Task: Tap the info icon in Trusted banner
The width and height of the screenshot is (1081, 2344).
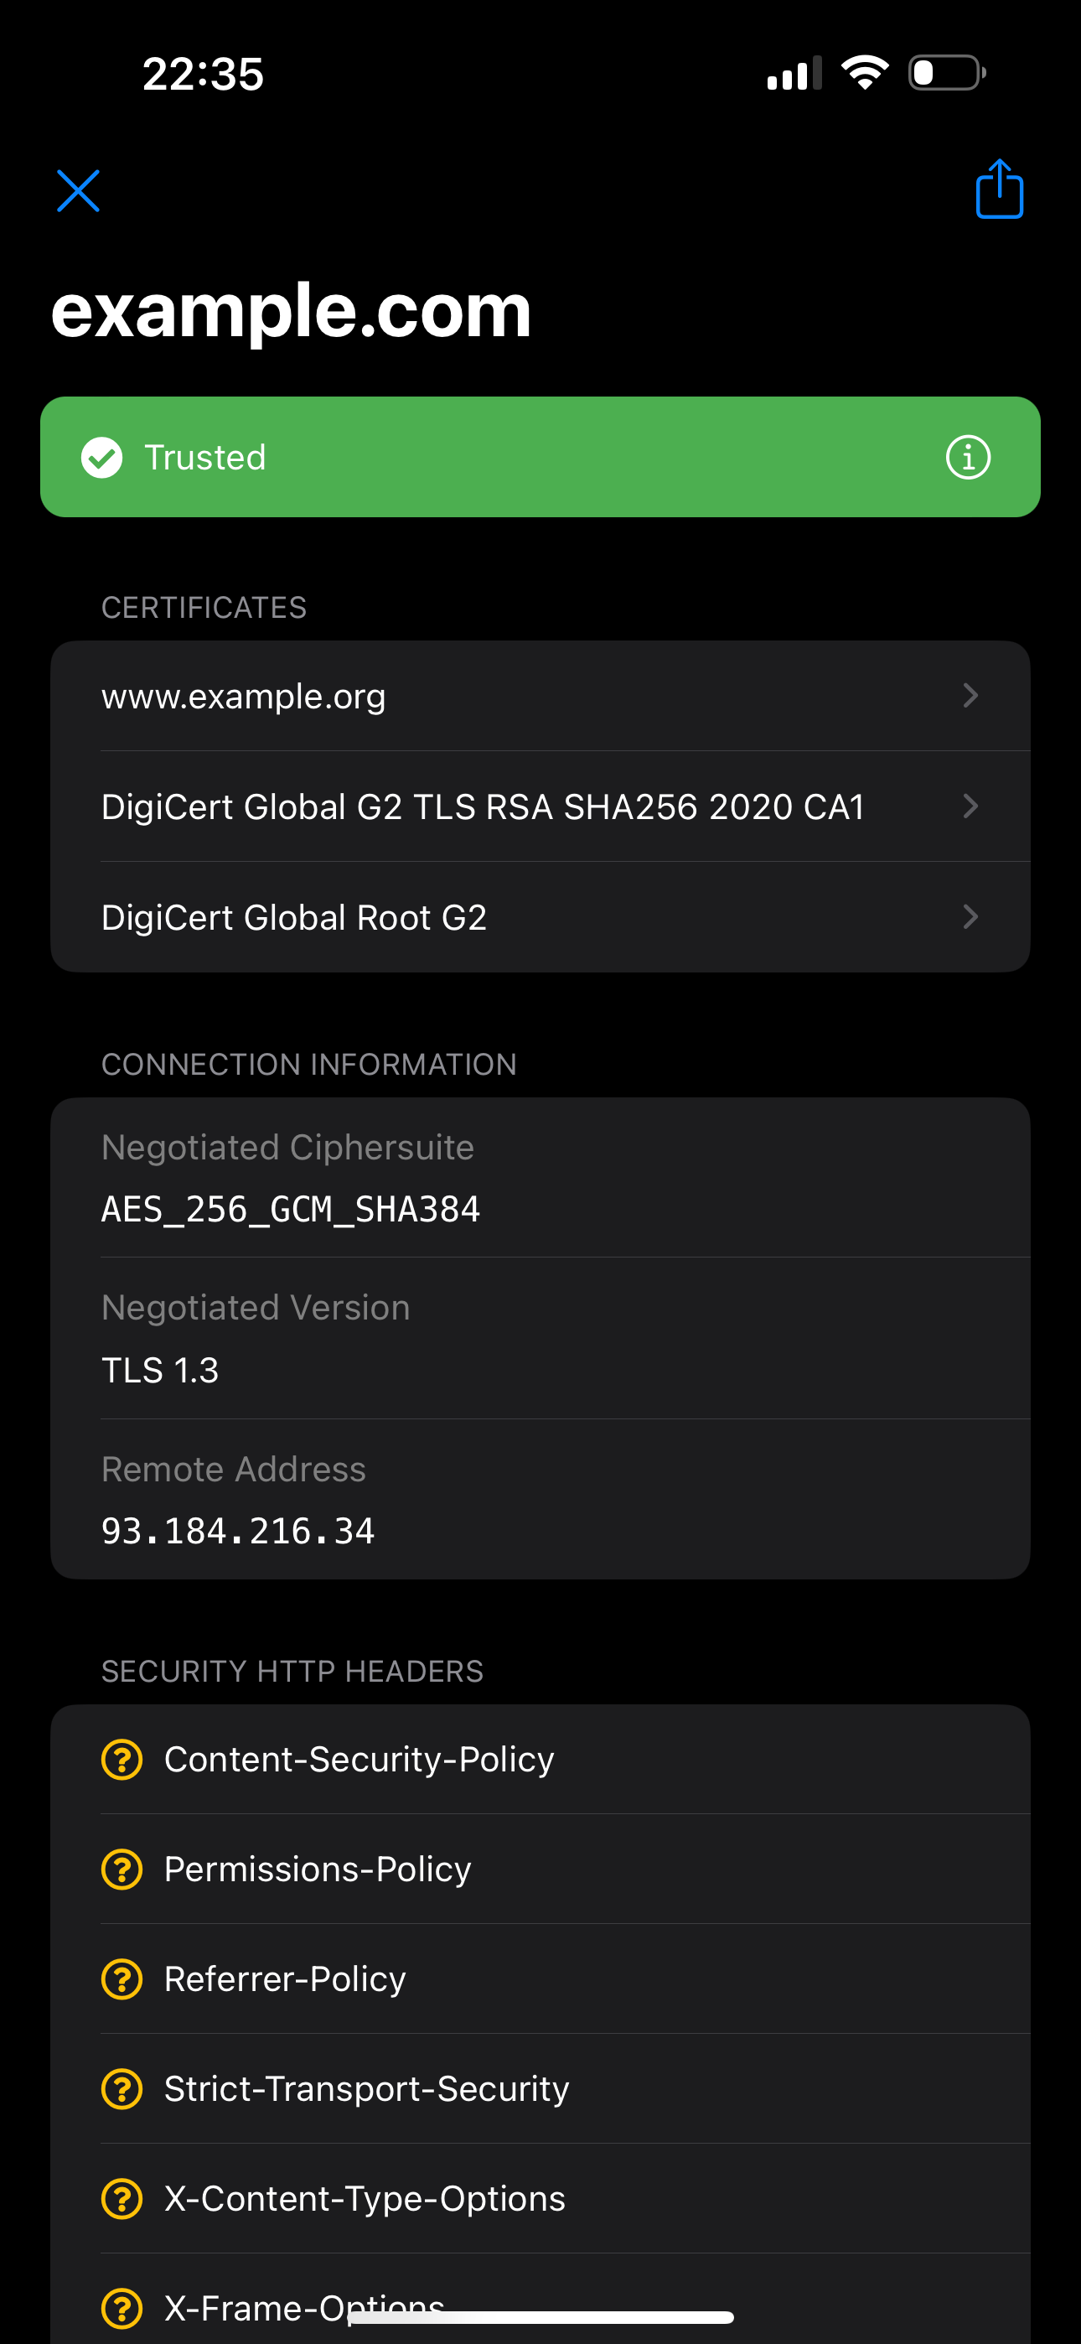Action: click(x=967, y=457)
